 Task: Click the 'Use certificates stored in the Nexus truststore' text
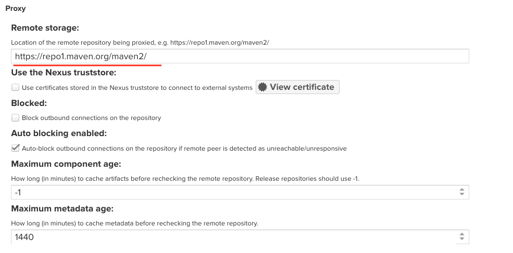[137, 87]
